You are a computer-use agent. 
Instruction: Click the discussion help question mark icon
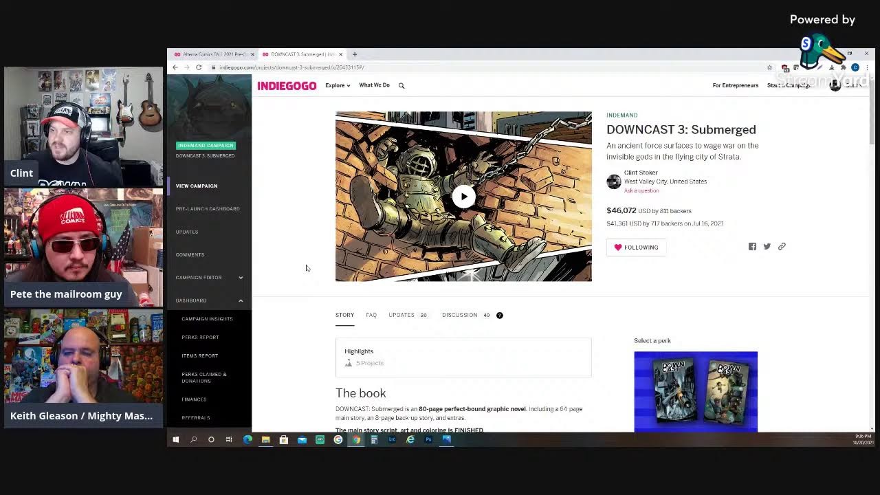click(x=500, y=316)
